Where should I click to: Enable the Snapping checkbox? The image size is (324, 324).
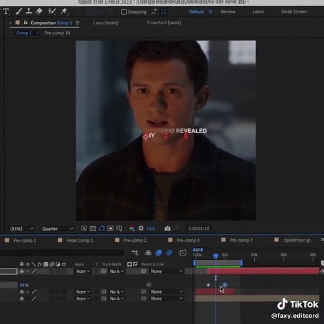pos(124,12)
